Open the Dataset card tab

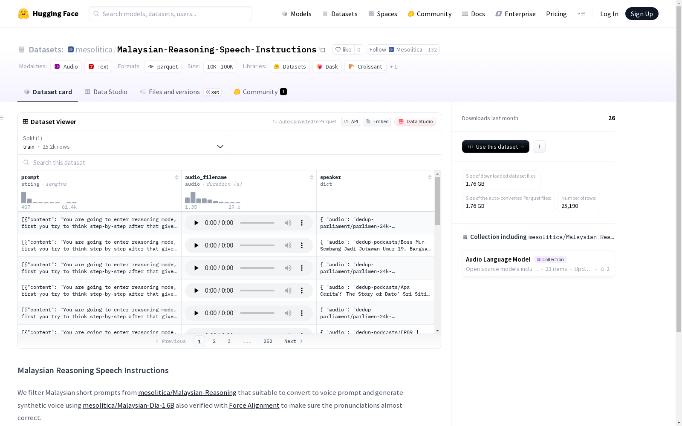(48, 92)
